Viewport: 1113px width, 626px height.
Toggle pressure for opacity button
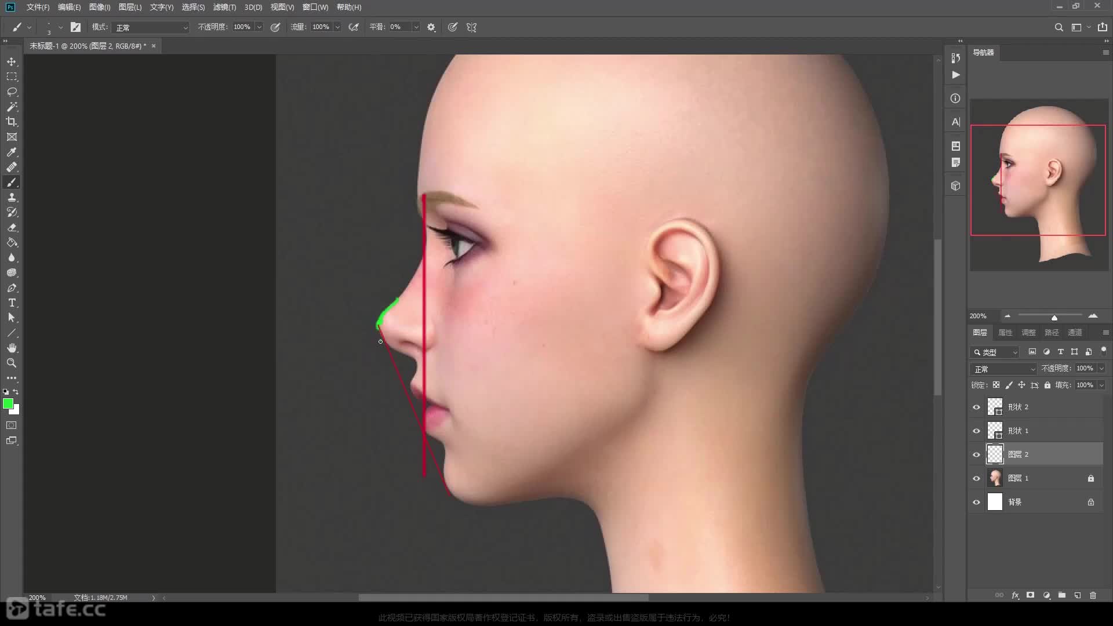coord(275,27)
